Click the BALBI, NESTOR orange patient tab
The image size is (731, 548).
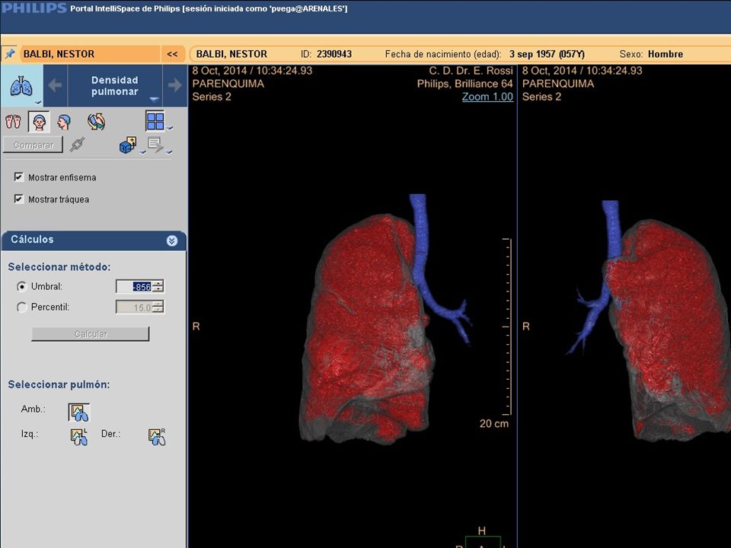(90, 54)
